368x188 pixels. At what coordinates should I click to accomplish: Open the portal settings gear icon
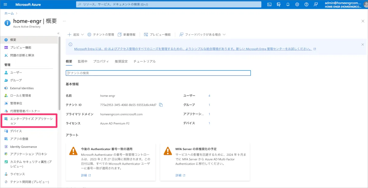point(297,5)
